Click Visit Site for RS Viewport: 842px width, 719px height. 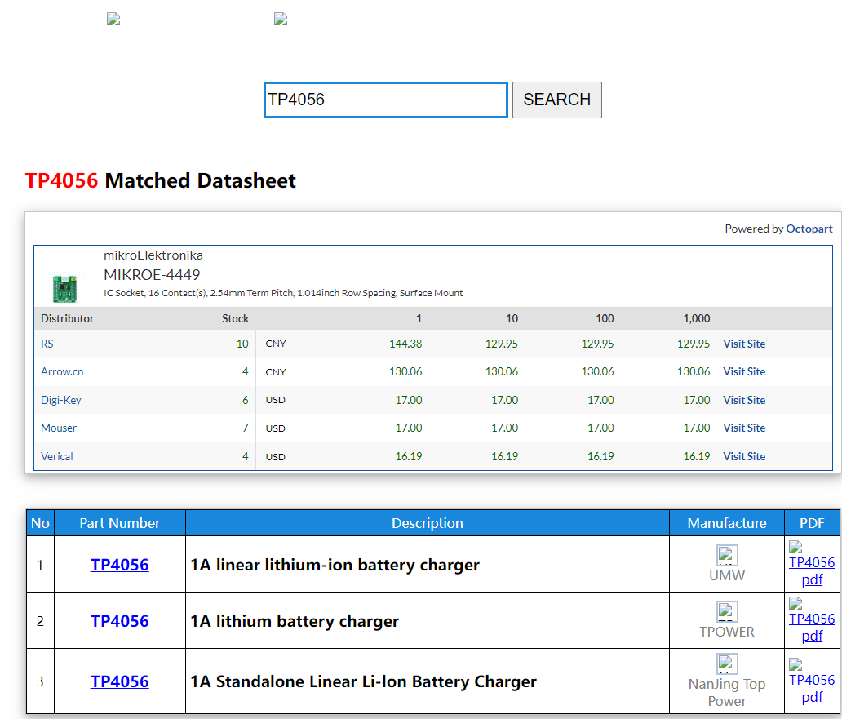click(x=744, y=344)
